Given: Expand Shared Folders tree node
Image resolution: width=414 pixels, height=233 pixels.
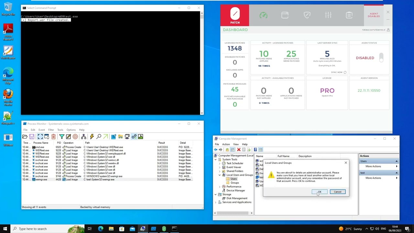Looking at the screenshot, I should [x=220, y=171].
